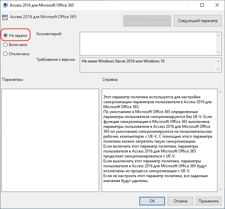
Task: Click the comment box scroll up arrow
Action: [x=218, y=35]
